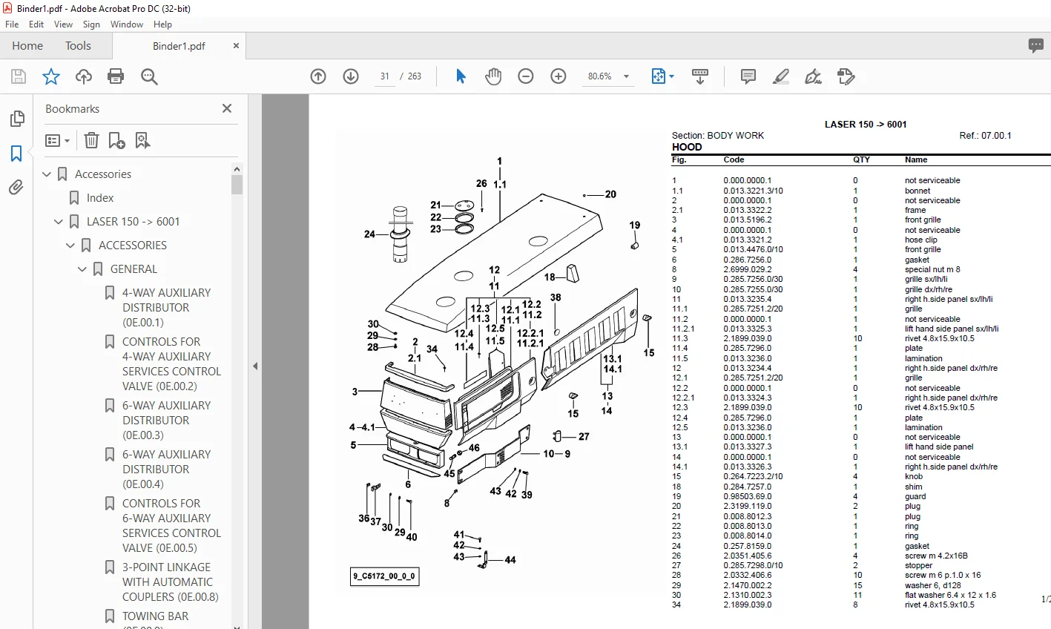
Task: Turn on scrolling page display mode
Action: 699,76
